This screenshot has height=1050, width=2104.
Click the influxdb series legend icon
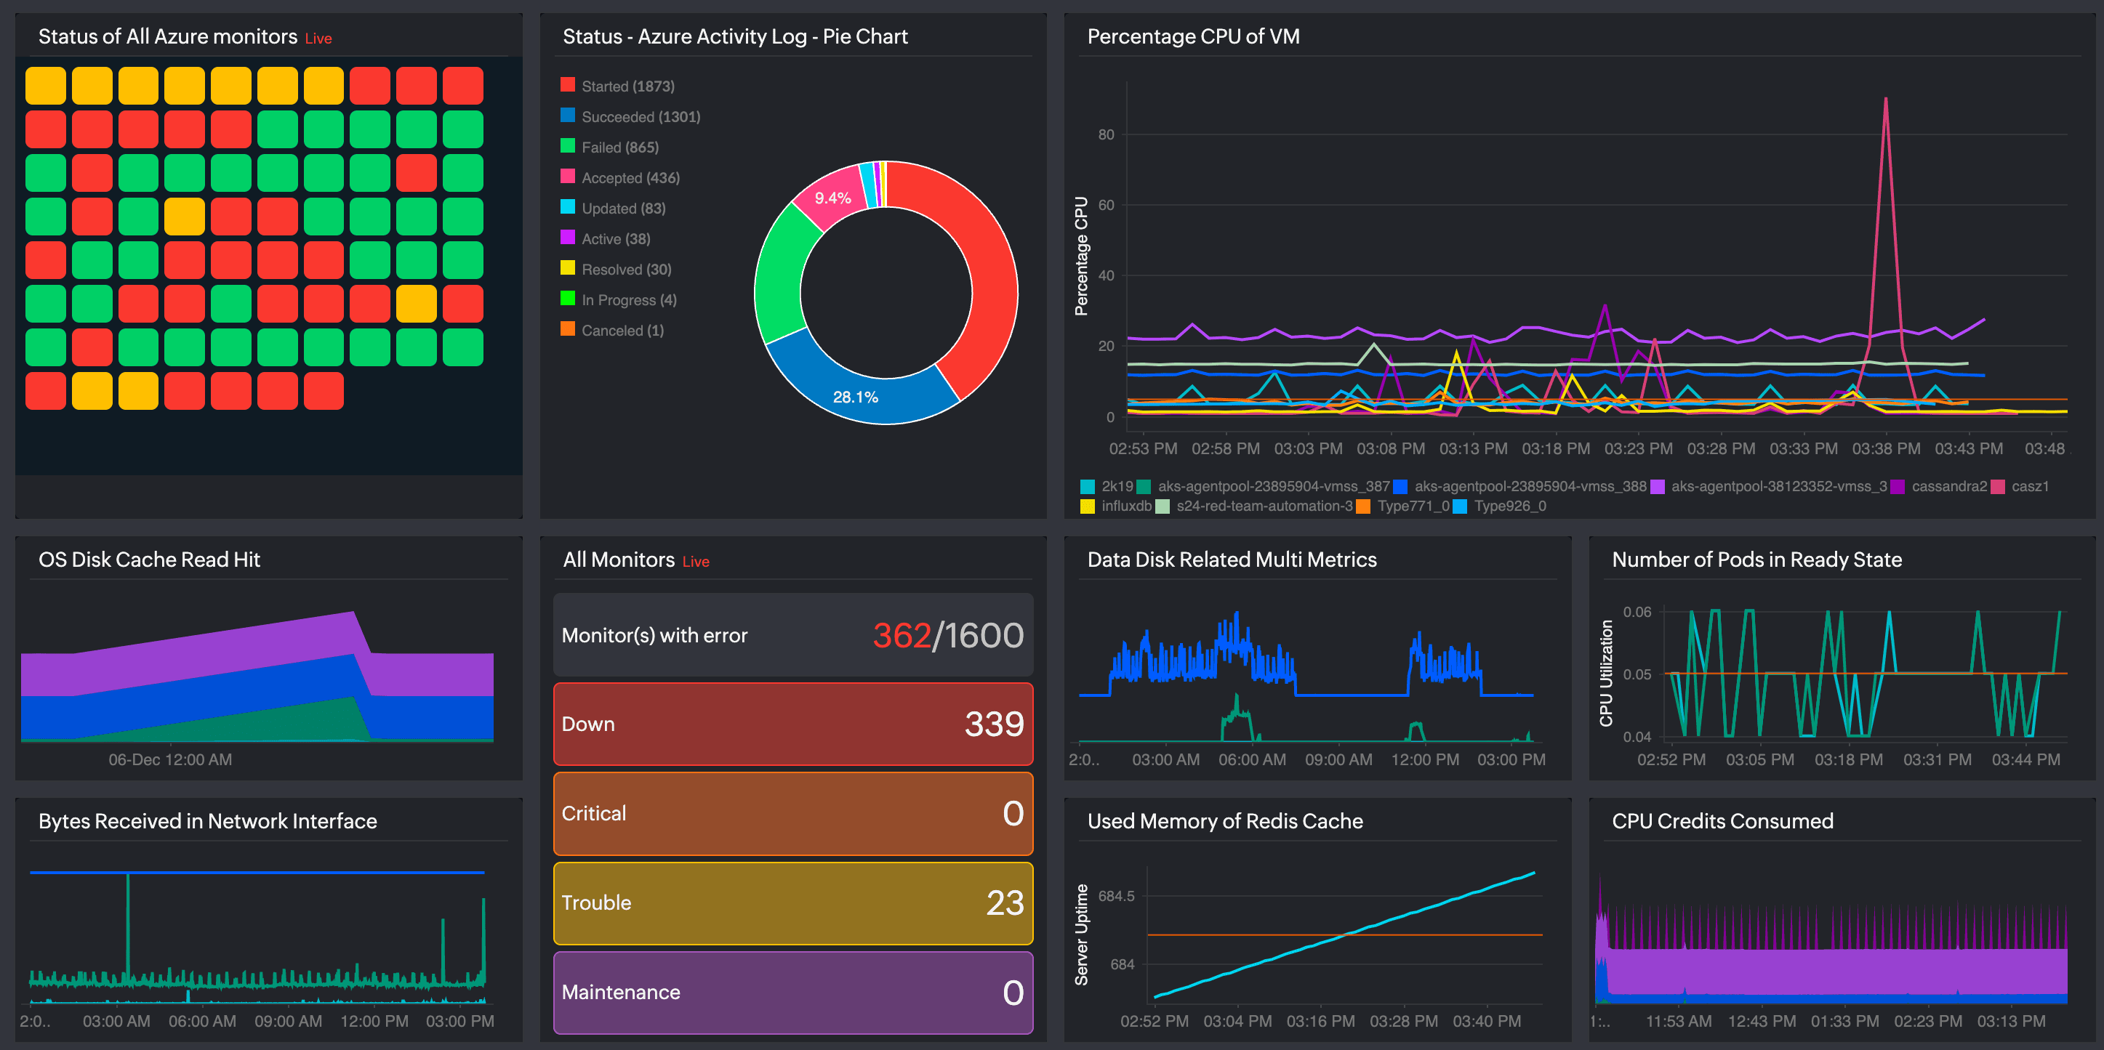(1086, 506)
